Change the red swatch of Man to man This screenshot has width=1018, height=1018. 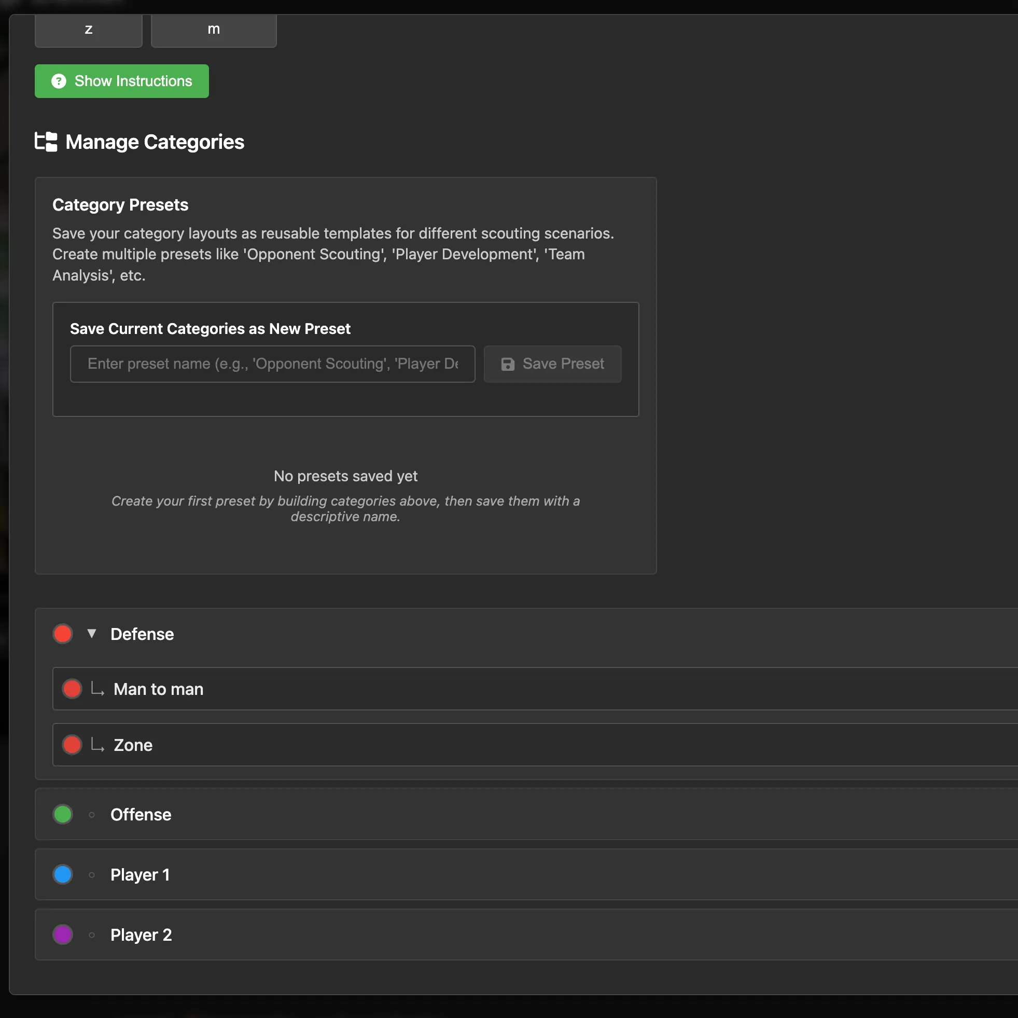coord(72,689)
